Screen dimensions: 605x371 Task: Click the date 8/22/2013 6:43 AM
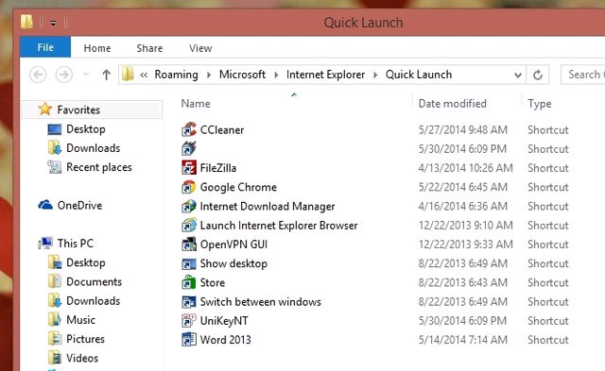click(x=462, y=282)
